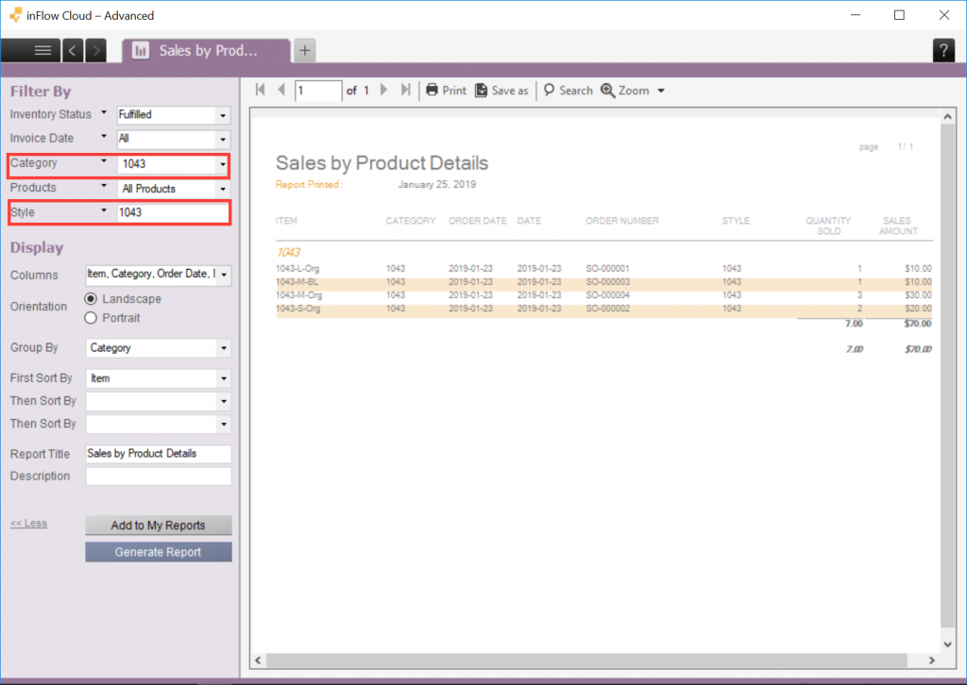
Task: Select Landscape orientation
Action: click(x=92, y=299)
